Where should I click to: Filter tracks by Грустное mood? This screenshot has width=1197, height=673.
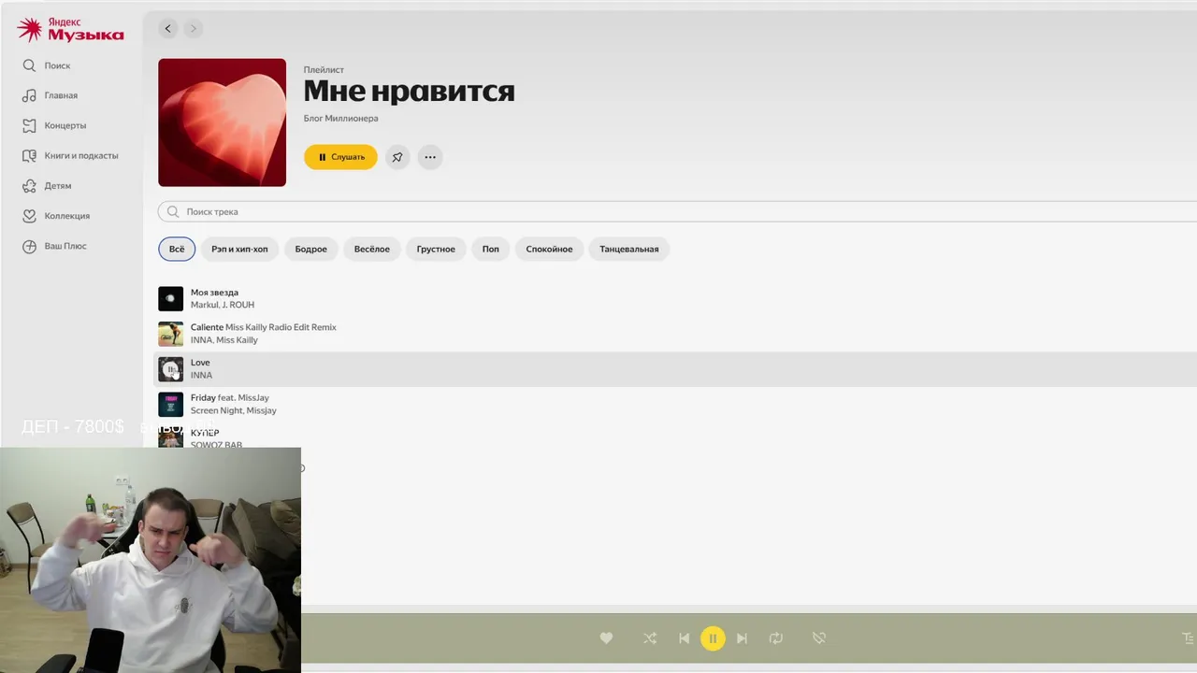pyautogui.click(x=436, y=249)
